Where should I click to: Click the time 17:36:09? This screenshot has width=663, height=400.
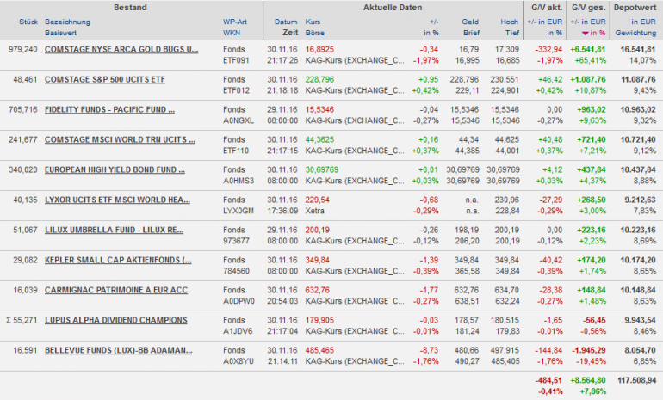pyautogui.click(x=282, y=211)
